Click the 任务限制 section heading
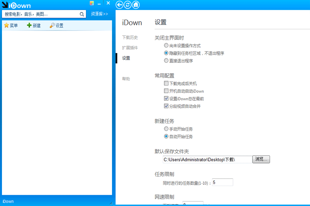Viewport: 310px width, 206px height. (164, 174)
